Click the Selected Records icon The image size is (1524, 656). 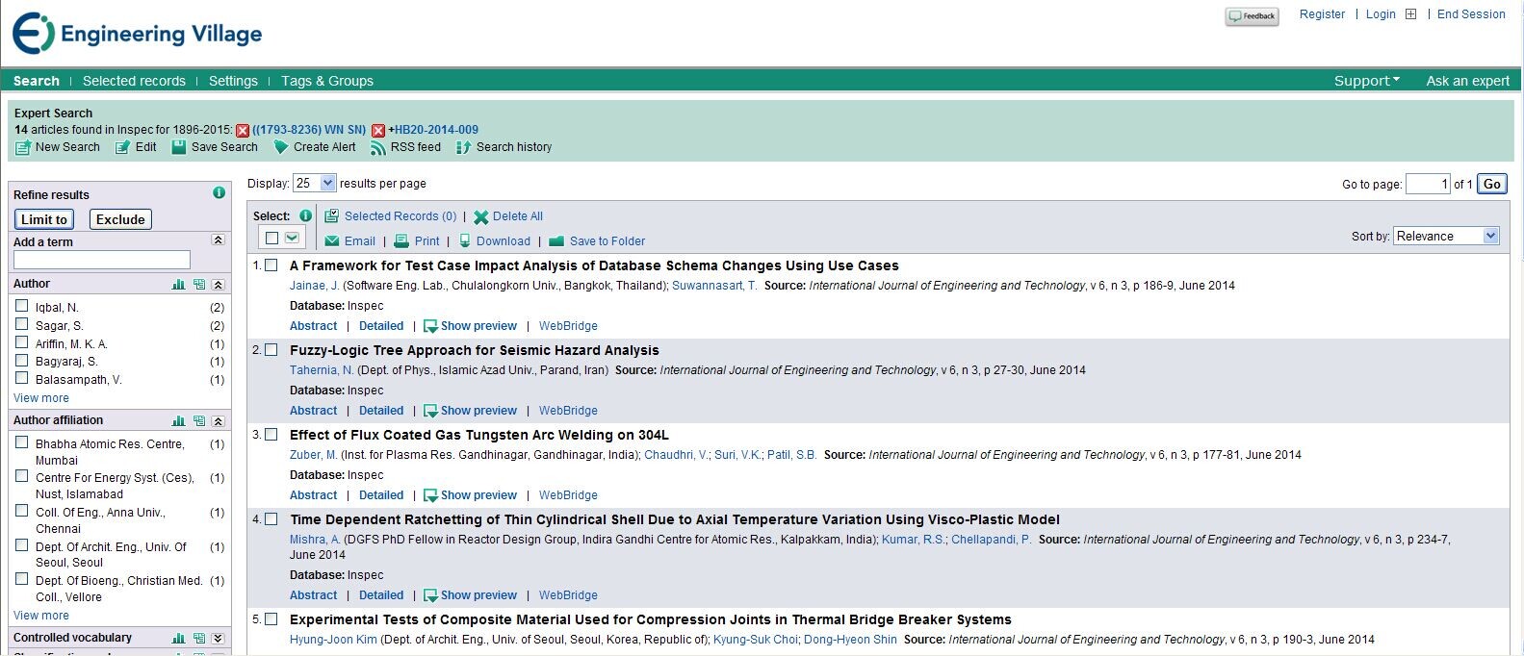point(332,215)
